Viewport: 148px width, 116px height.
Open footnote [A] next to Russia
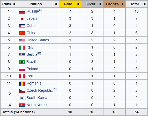click(x=40, y=10)
